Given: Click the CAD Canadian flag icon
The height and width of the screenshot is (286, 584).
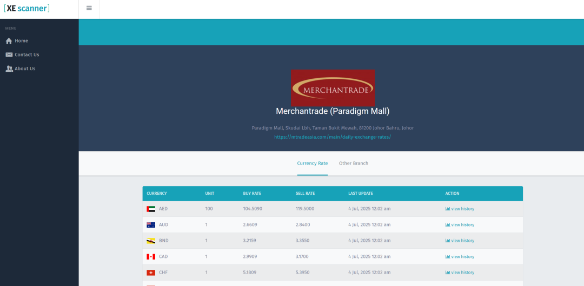Looking at the screenshot, I should [x=151, y=257].
